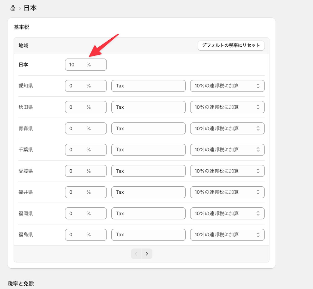Click the chevron icon on 青森県's tax dropdown
313x289 pixels.
tap(258, 128)
